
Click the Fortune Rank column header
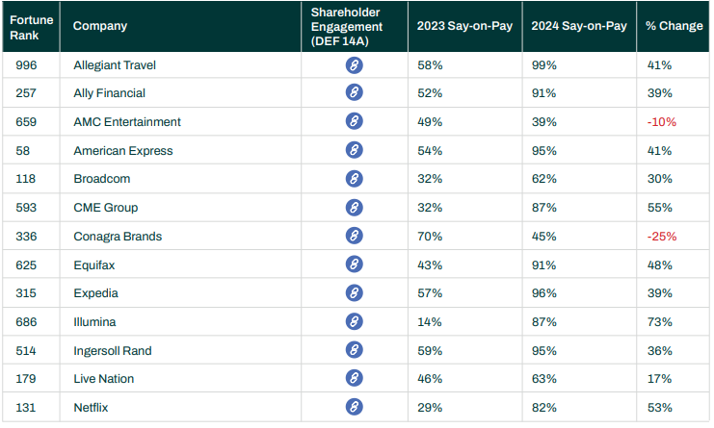31,27
